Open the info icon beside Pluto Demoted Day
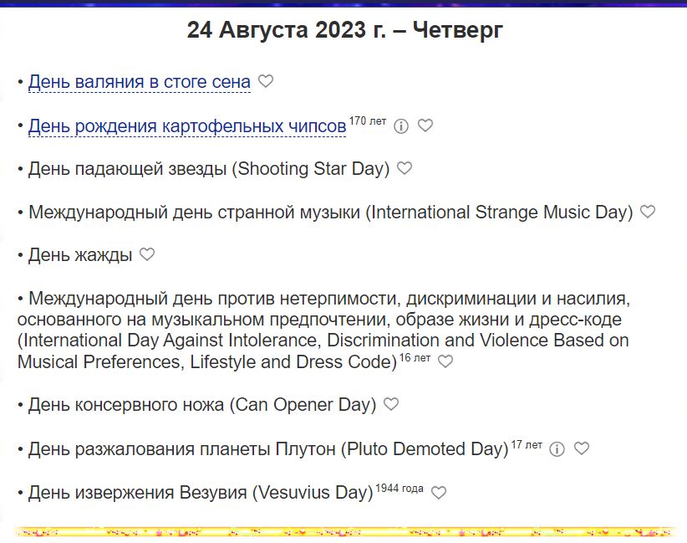 [x=557, y=450]
